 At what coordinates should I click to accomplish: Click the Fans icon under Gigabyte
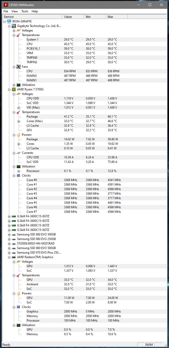click(19, 67)
